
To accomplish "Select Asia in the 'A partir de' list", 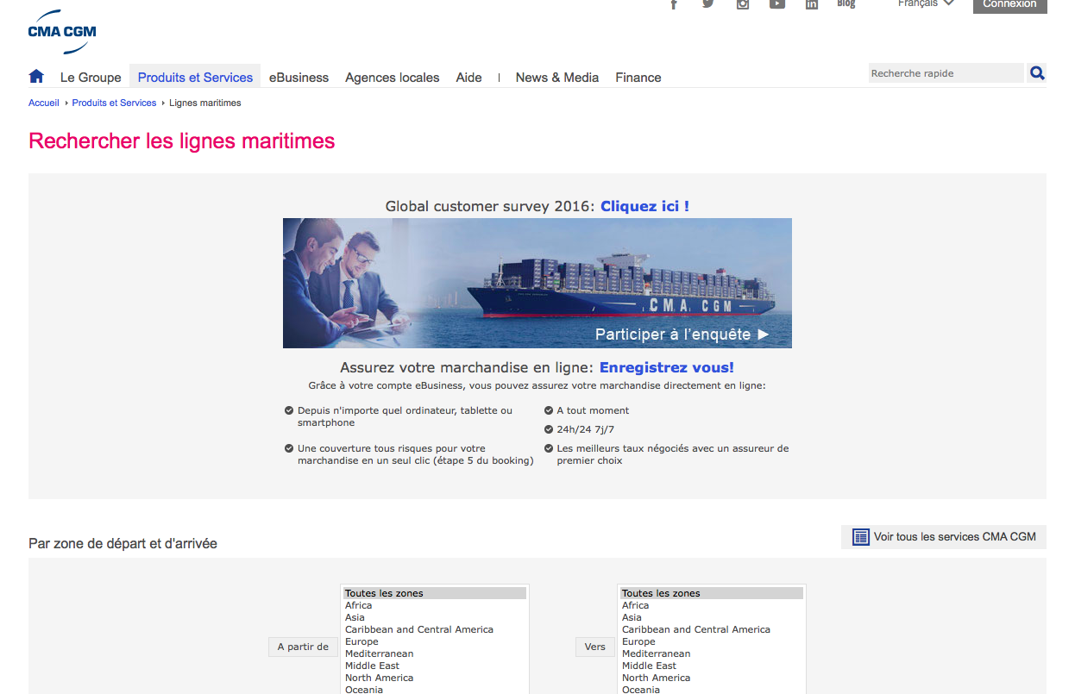I will point(435,617).
